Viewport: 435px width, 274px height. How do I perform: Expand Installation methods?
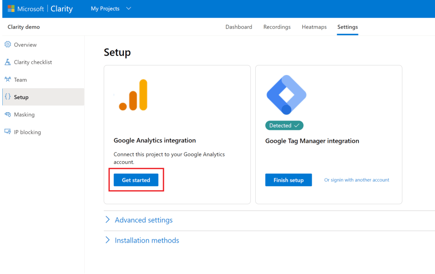(147, 240)
